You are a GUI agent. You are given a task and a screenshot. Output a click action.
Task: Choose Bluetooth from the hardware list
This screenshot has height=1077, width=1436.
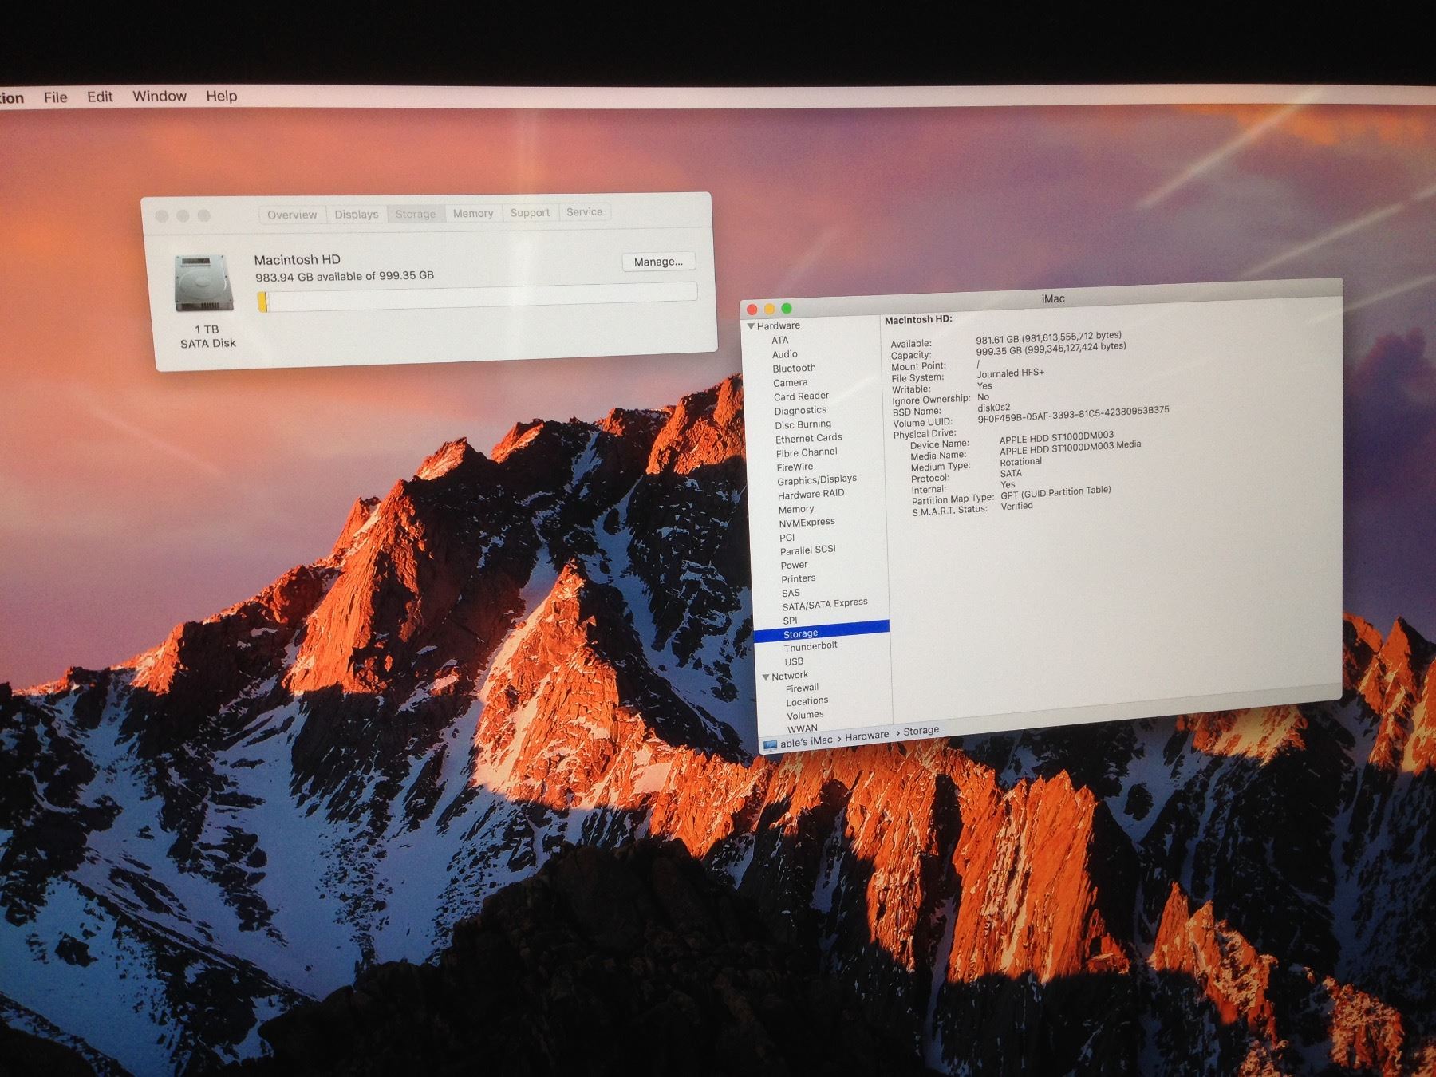(x=794, y=368)
